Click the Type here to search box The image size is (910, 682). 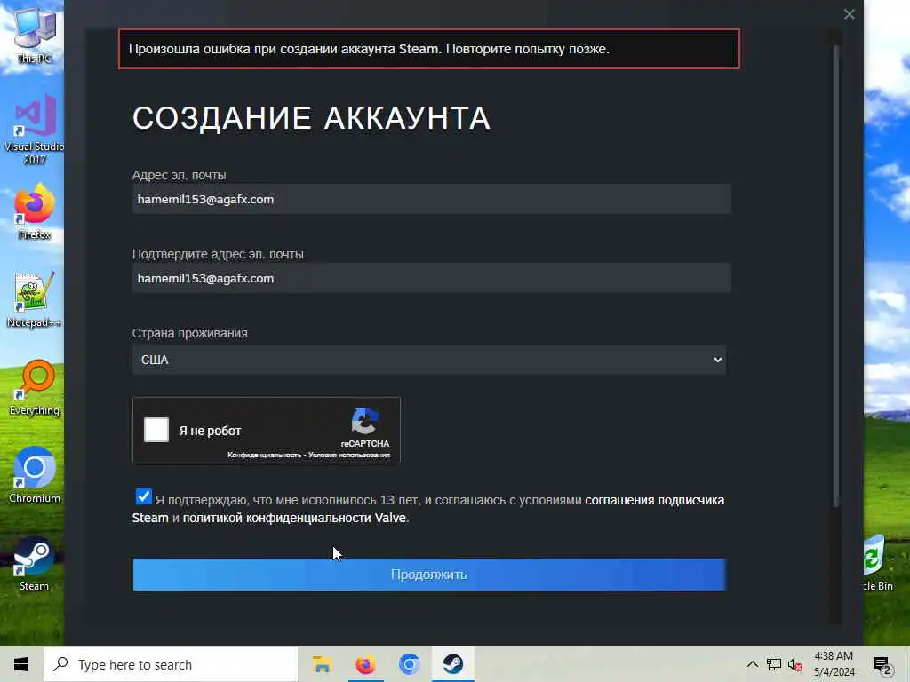tap(171, 664)
